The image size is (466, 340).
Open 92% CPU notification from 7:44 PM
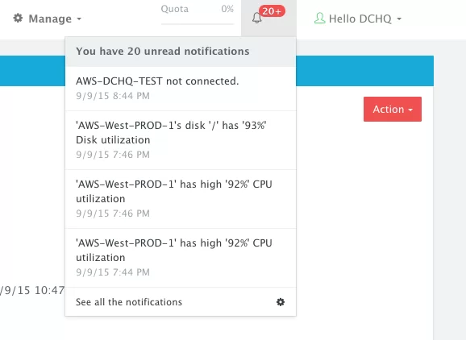pyautogui.click(x=181, y=258)
